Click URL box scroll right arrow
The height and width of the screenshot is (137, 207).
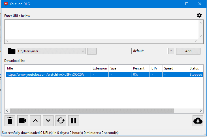pyautogui.click(x=196, y=41)
